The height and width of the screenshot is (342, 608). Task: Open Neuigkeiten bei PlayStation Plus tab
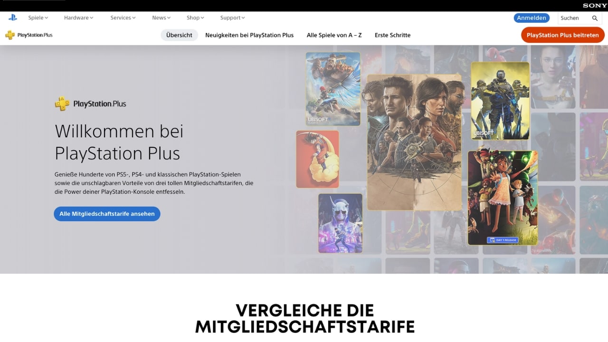(249, 35)
